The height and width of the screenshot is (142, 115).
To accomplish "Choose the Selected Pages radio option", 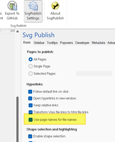I will tap(31, 74).
